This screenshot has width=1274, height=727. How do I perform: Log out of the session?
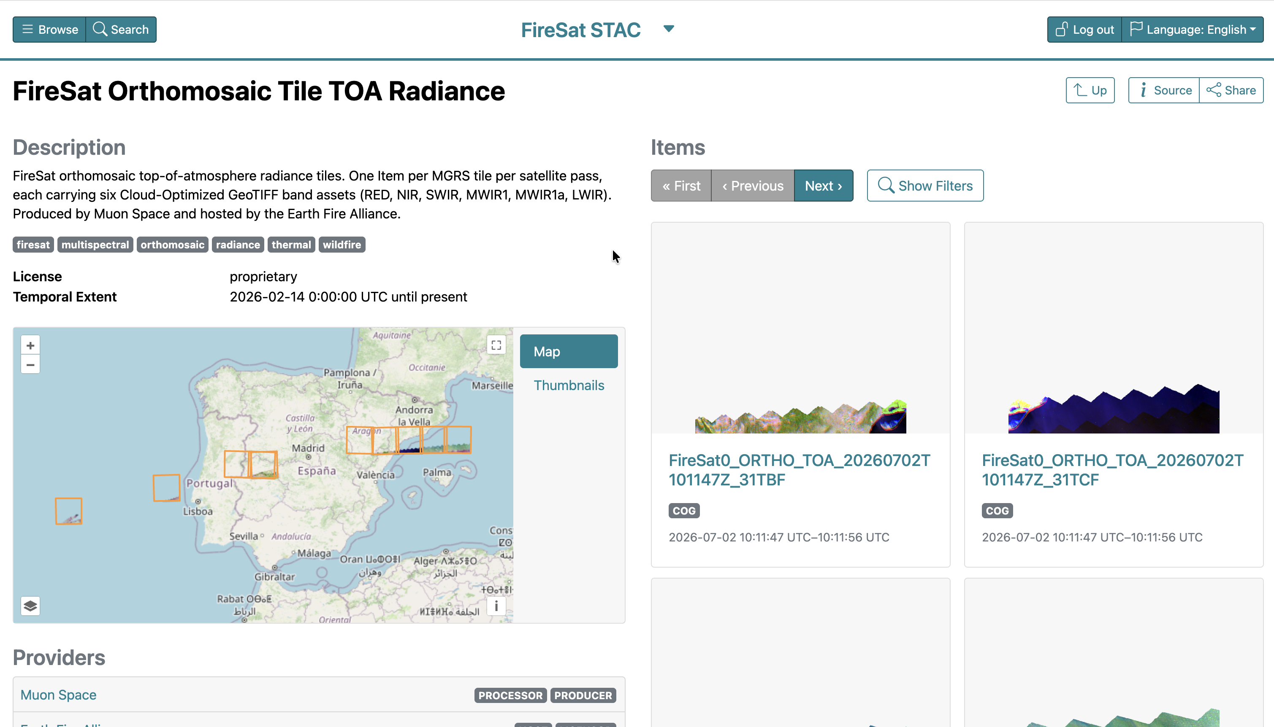(1084, 30)
